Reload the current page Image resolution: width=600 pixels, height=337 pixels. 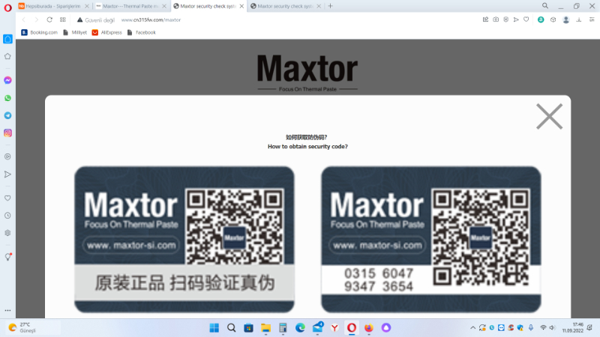point(49,19)
